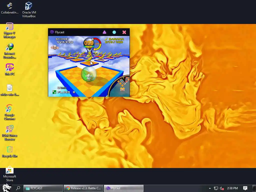Open the IObit Driver Booster desktop icon

[x=10, y=133]
